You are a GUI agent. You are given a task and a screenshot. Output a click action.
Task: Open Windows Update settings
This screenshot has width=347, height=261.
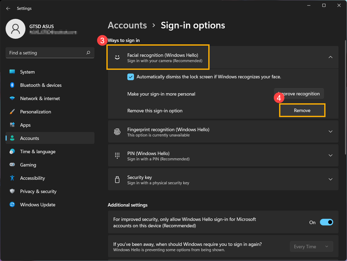point(50,204)
